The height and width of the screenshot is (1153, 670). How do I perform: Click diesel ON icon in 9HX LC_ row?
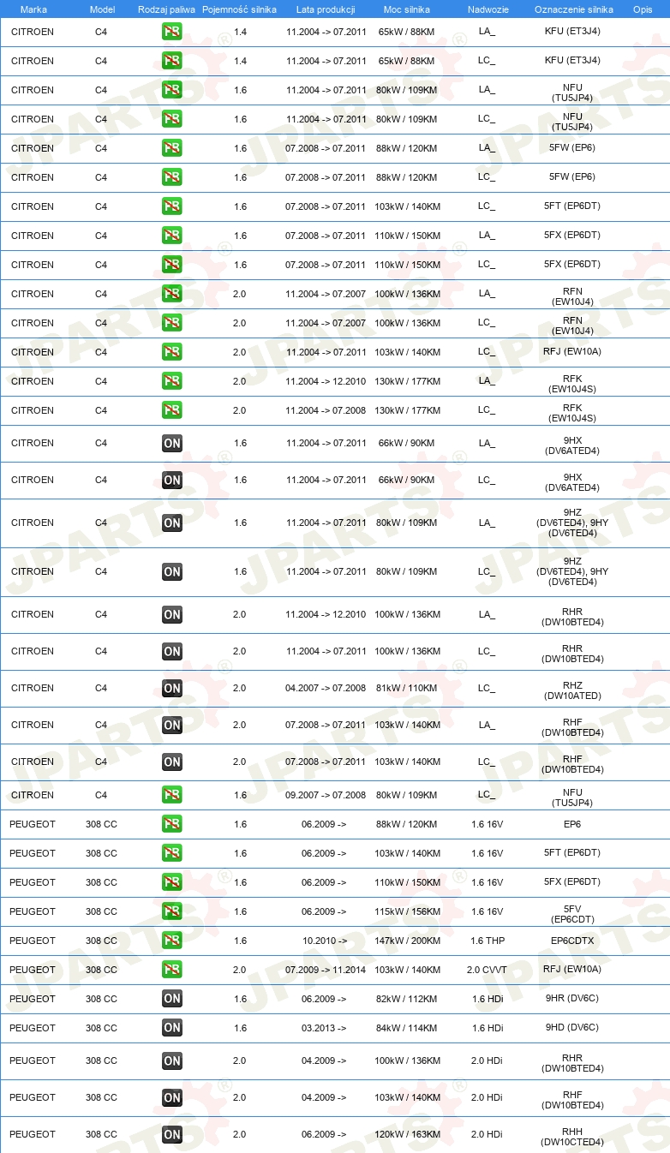coord(171,481)
